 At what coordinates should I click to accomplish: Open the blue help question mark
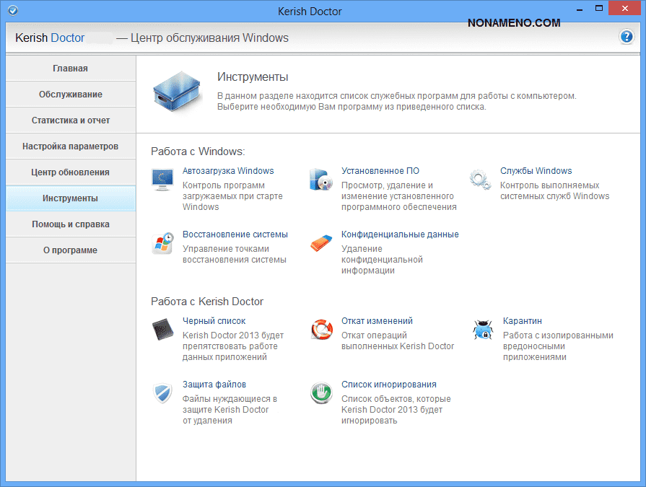click(x=626, y=38)
